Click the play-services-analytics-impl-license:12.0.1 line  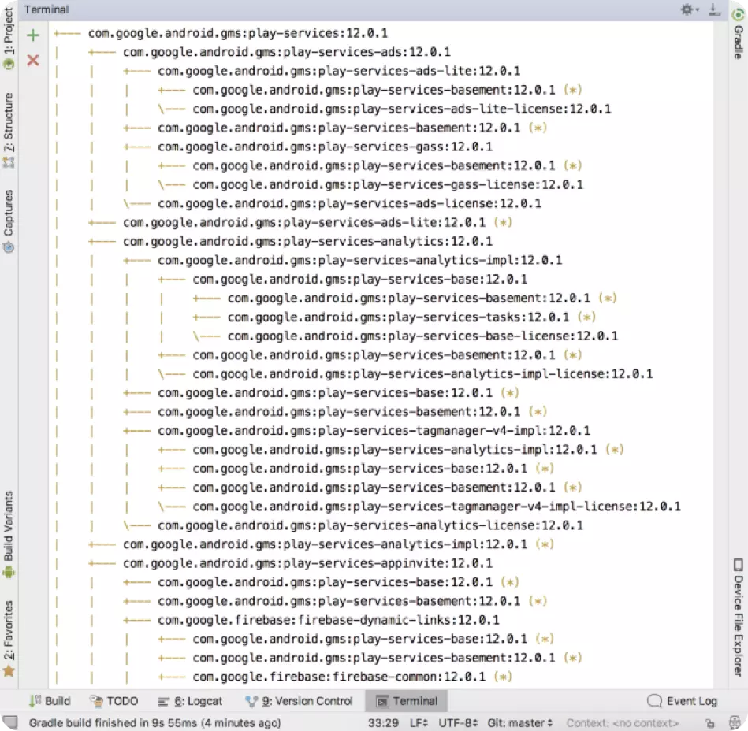[x=422, y=374]
